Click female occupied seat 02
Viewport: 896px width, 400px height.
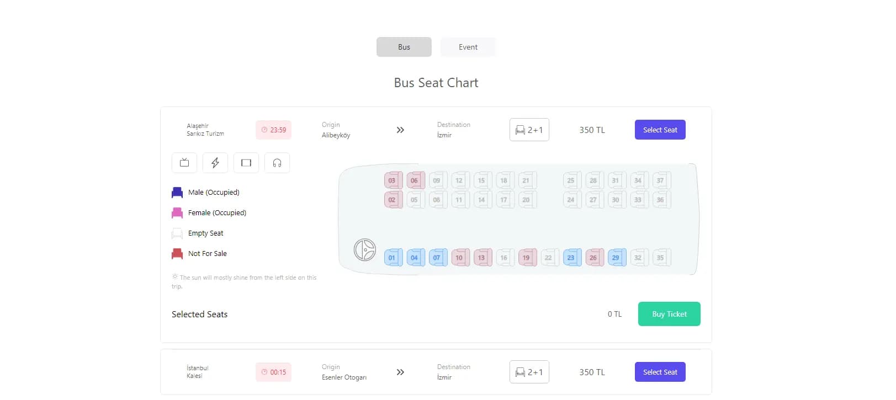click(x=393, y=200)
